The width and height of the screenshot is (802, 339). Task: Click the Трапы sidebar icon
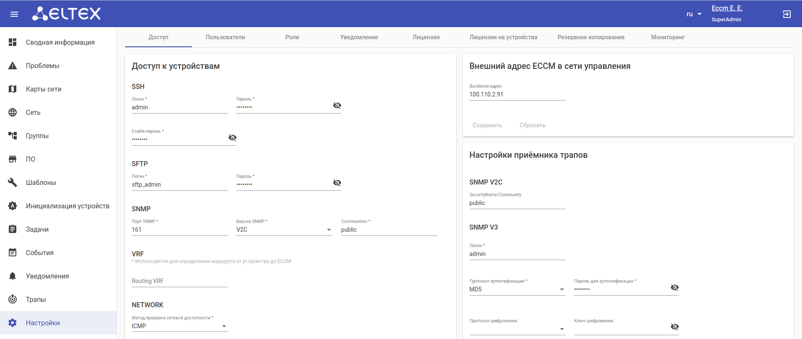pos(13,299)
